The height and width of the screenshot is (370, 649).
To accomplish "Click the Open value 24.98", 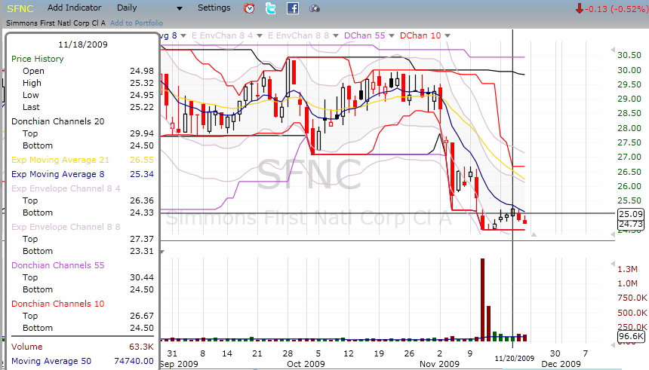I will (142, 71).
